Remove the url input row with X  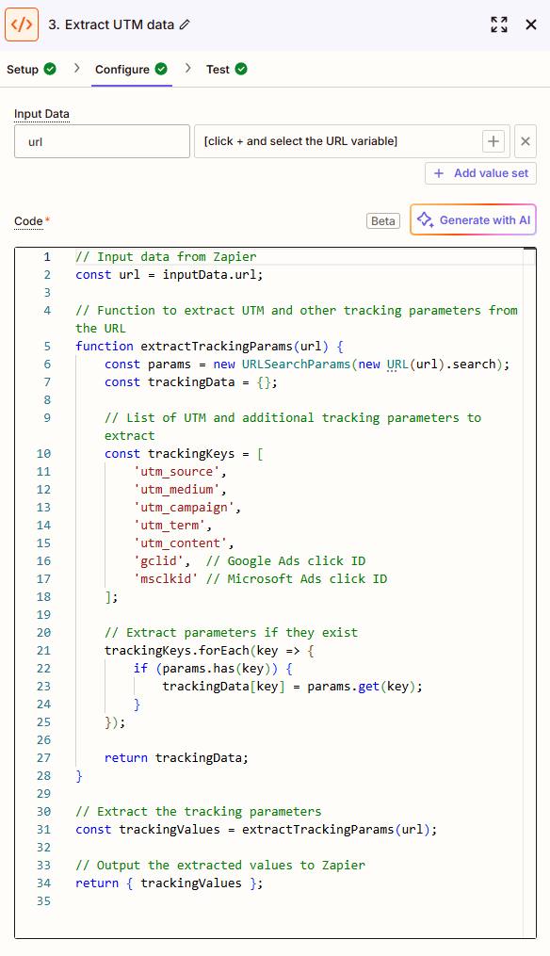pos(526,141)
